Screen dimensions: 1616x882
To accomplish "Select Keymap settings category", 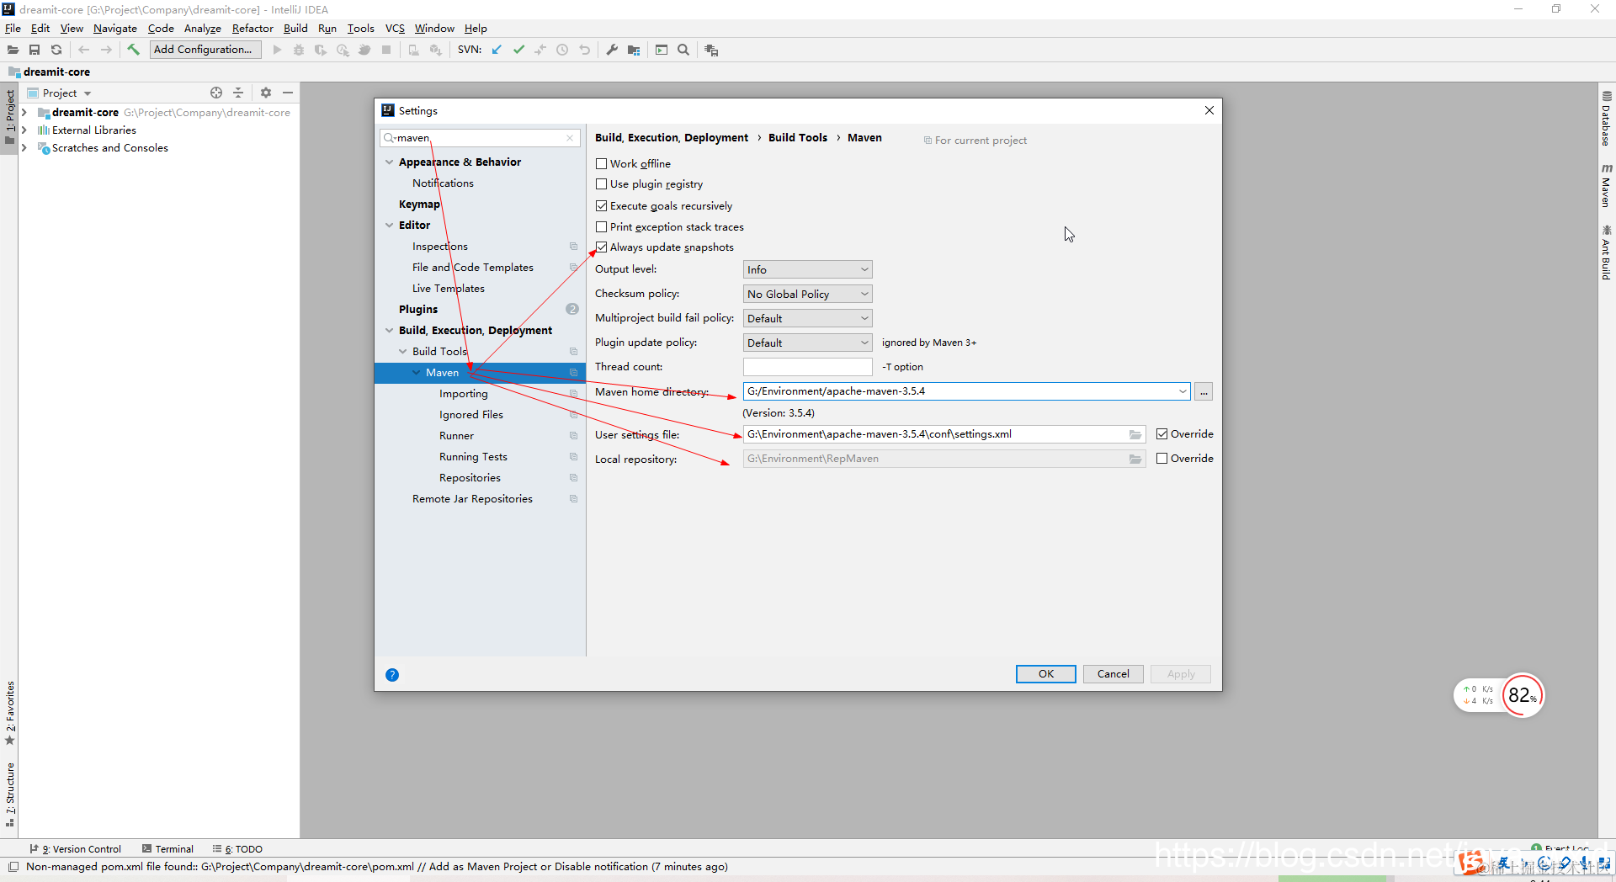I will pyautogui.click(x=419, y=205).
